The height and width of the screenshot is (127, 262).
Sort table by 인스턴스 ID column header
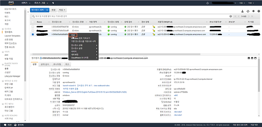click(57, 22)
